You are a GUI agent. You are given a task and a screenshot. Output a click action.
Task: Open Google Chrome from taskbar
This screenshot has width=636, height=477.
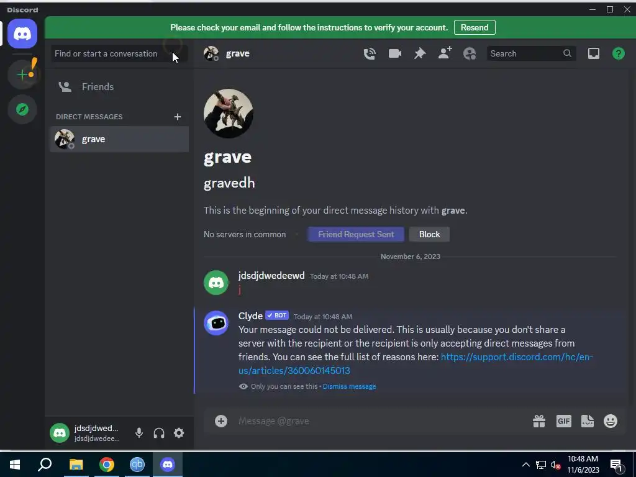[x=107, y=465]
